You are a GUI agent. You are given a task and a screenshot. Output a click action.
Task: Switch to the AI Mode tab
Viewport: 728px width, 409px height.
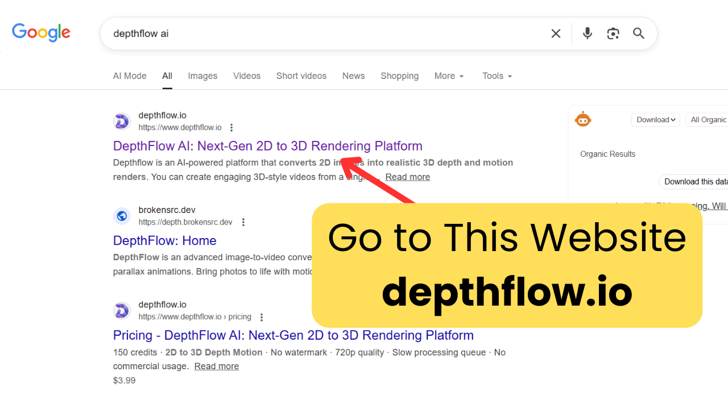pyautogui.click(x=130, y=76)
